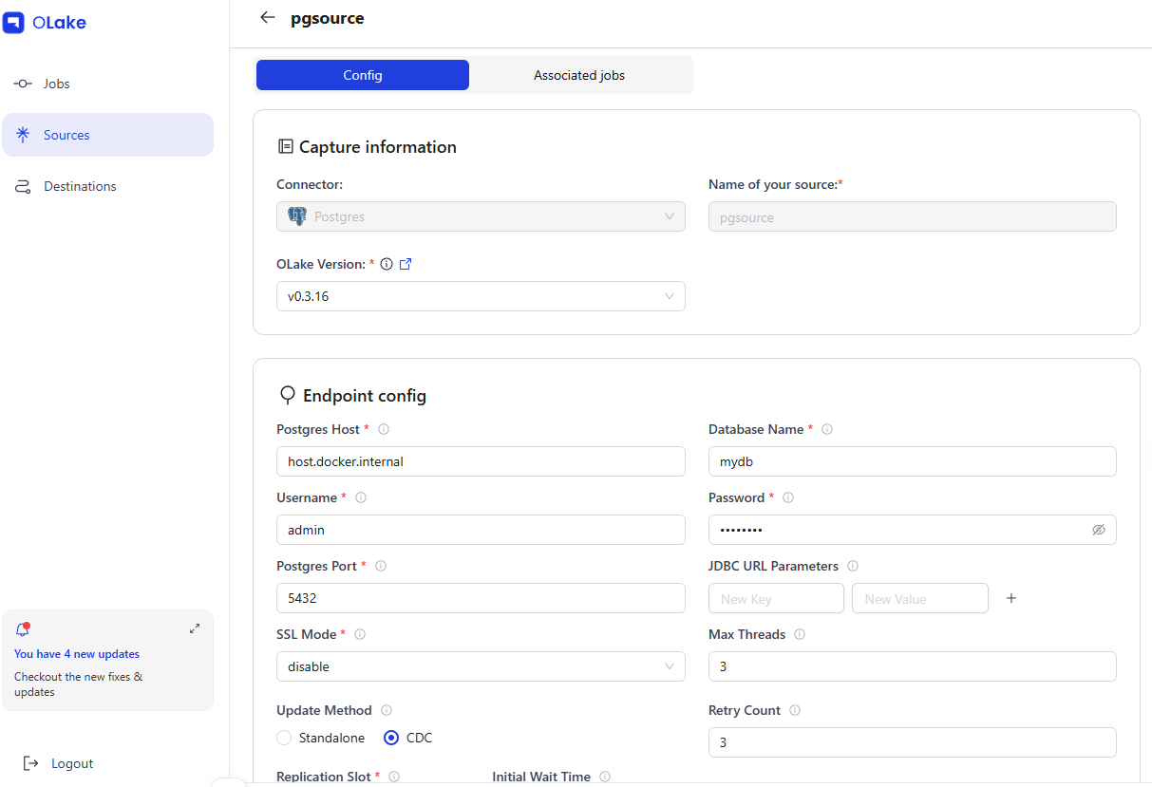Click the notification bell icon

pyautogui.click(x=23, y=628)
